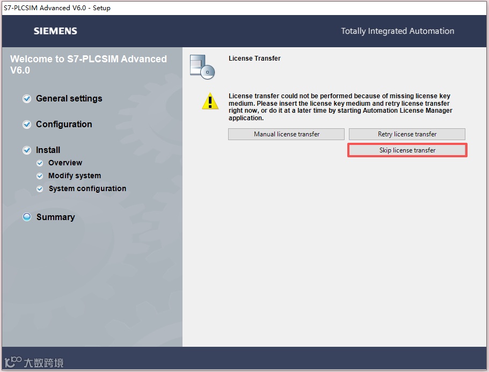Select the Configuration step
This screenshot has height=372, width=489.
64,124
